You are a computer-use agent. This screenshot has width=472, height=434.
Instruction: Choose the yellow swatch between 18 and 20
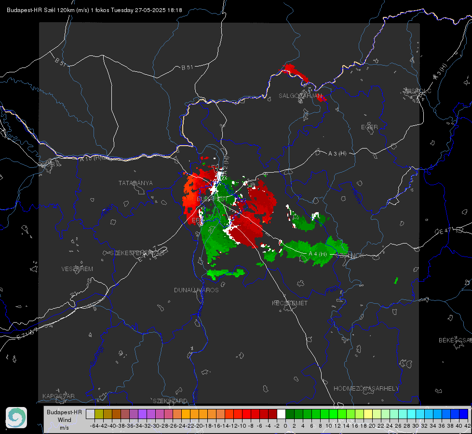[x=368, y=414]
